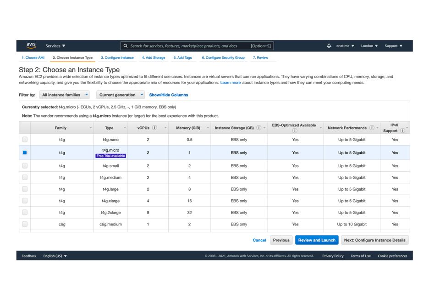This screenshot has width=429, height=282.
Task: Open the Type column sort arrow
Action: pyautogui.click(x=125, y=128)
